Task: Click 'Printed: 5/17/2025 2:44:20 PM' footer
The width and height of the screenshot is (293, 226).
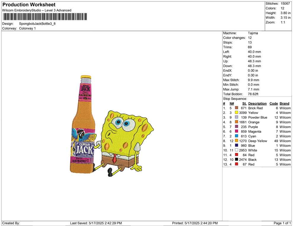Action: click(195, 223)
